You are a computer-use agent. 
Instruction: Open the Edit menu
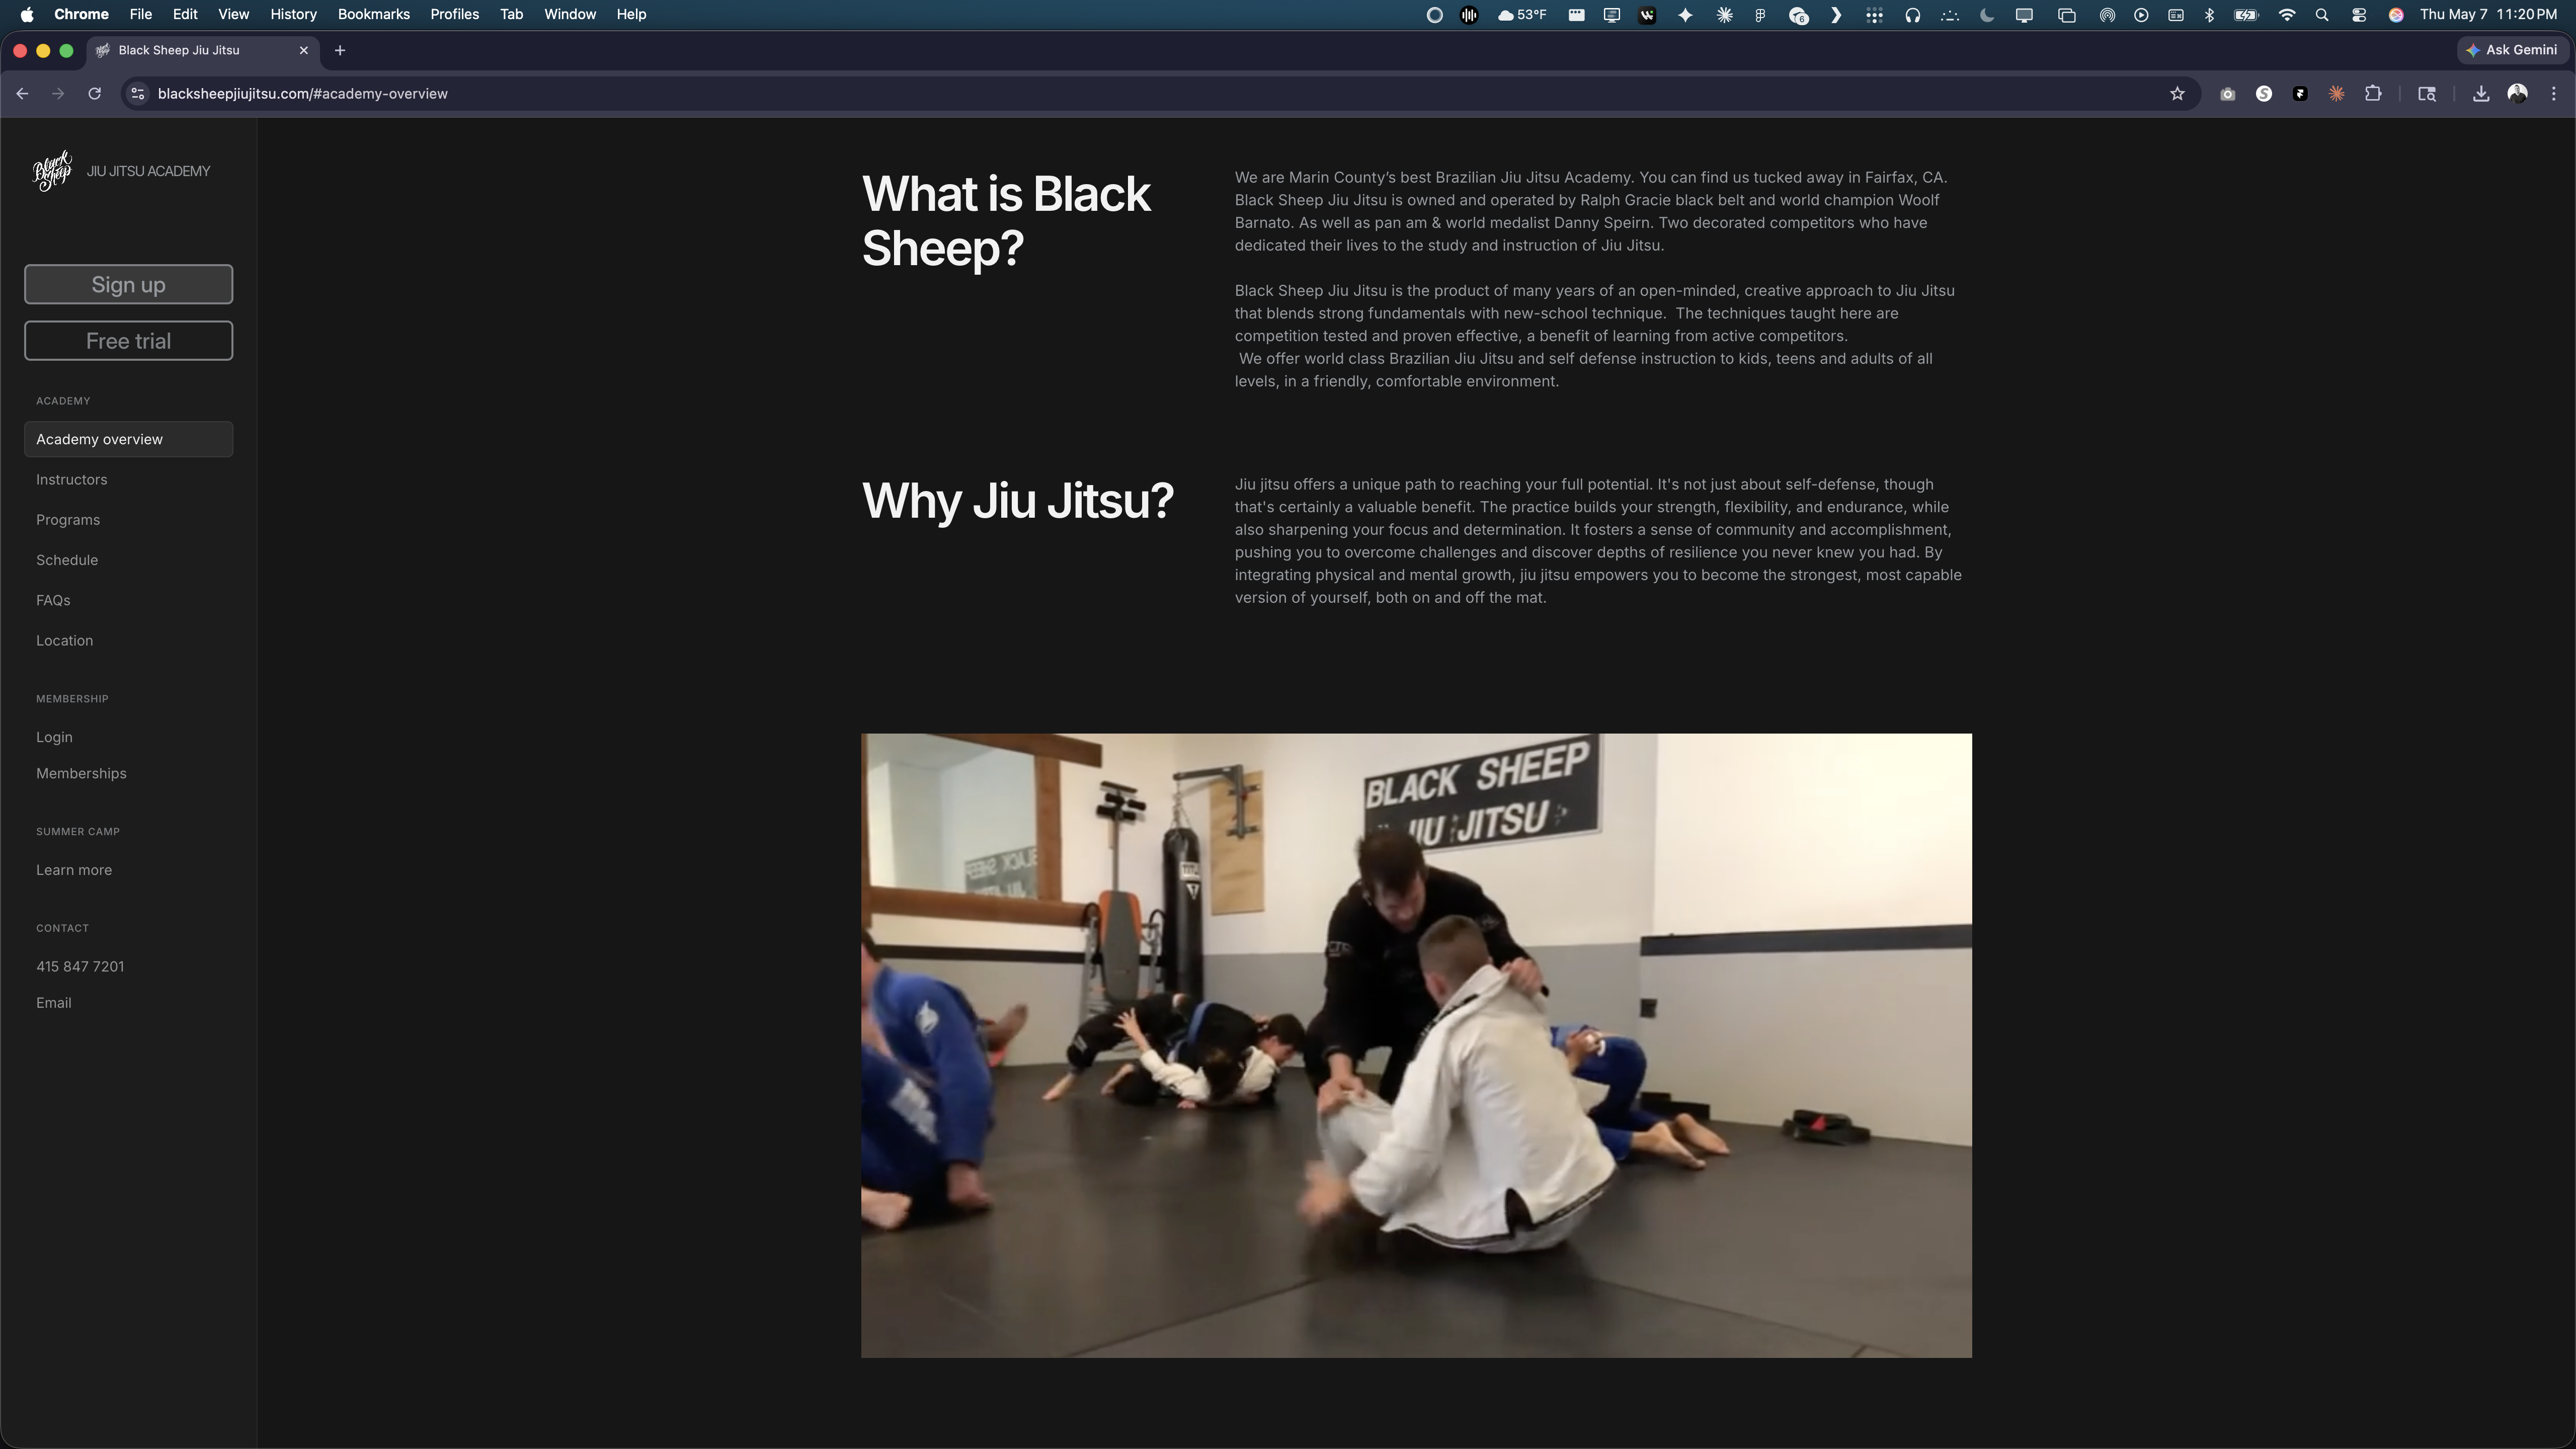pos(185,14)
